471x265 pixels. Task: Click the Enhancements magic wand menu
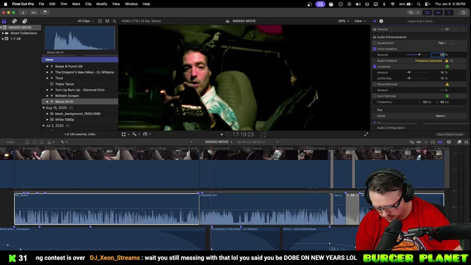(135, 134)
